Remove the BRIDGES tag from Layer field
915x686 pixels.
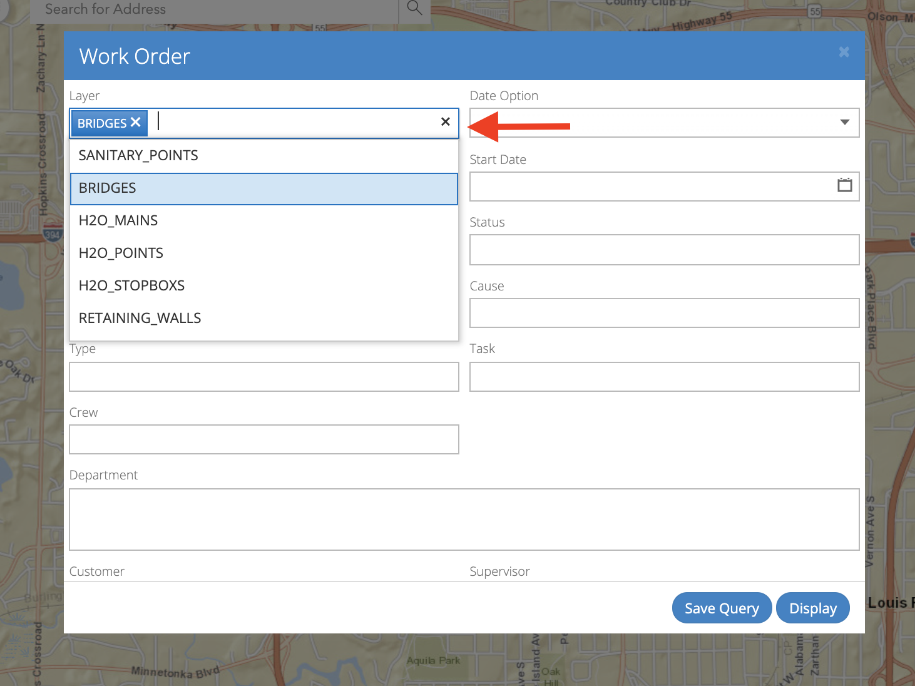[x=135, y=123]
